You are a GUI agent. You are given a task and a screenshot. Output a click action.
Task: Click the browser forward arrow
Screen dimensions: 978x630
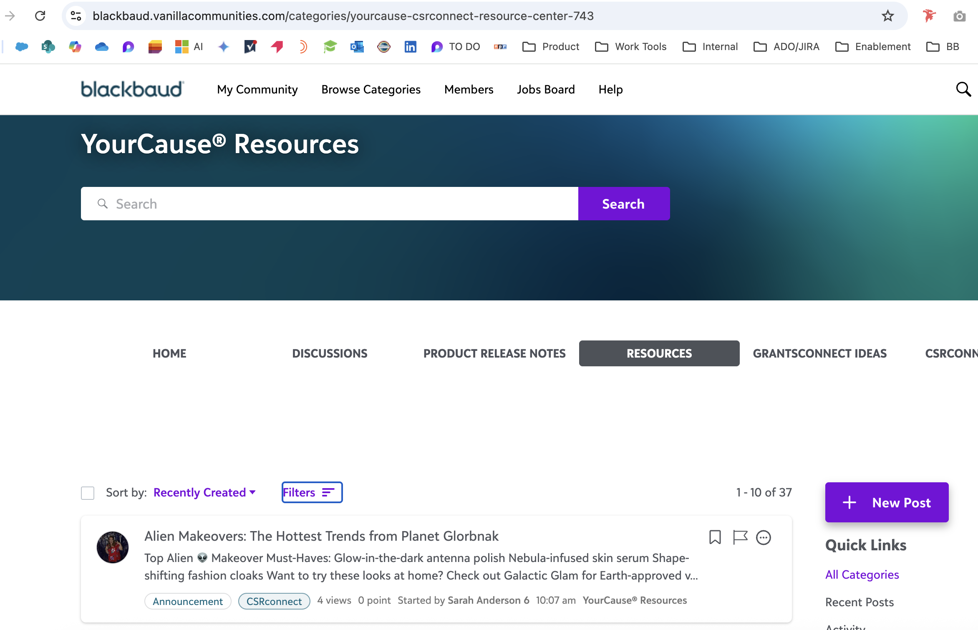(10, 16)
